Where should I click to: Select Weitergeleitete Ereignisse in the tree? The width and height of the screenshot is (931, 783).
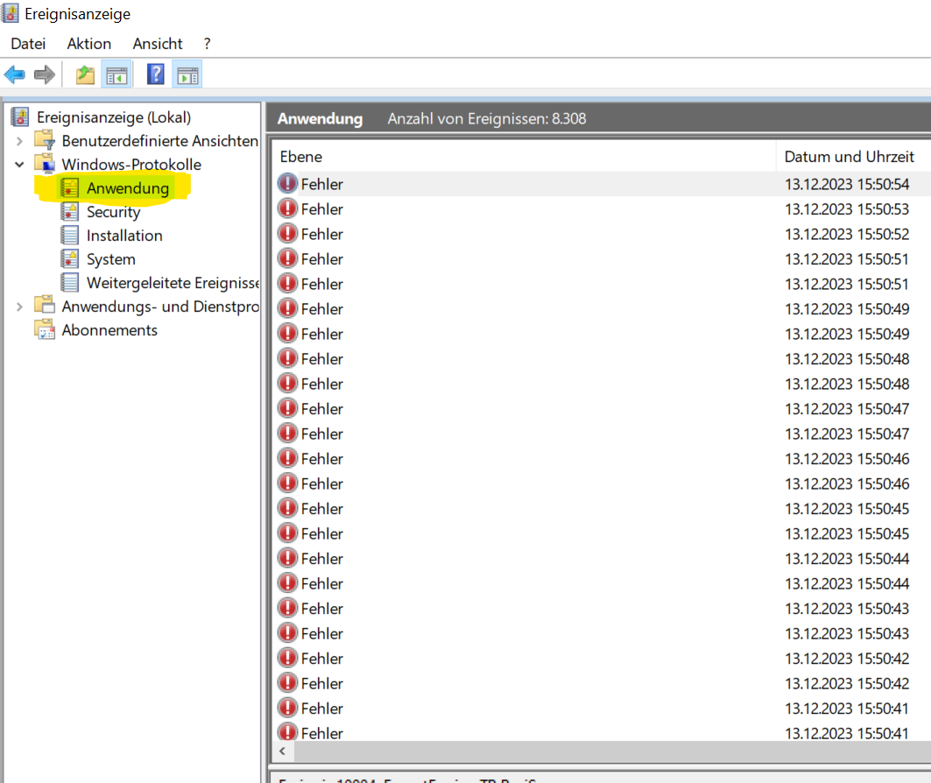click(173, 283)
